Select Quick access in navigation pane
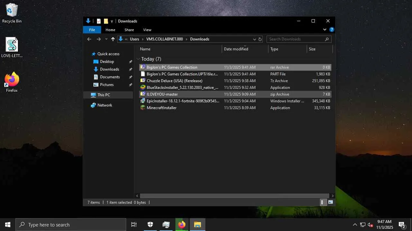Screen dimensions: 412x231 click(108, 54)
